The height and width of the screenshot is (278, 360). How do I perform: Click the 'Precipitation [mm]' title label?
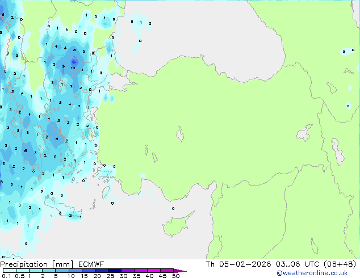pos(37,264)
